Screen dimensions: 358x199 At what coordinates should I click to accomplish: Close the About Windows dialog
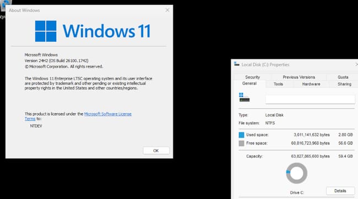pos(167,10)
